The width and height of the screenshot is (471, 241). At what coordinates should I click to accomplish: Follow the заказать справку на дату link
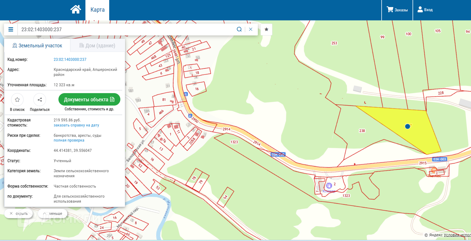point(76,125)
